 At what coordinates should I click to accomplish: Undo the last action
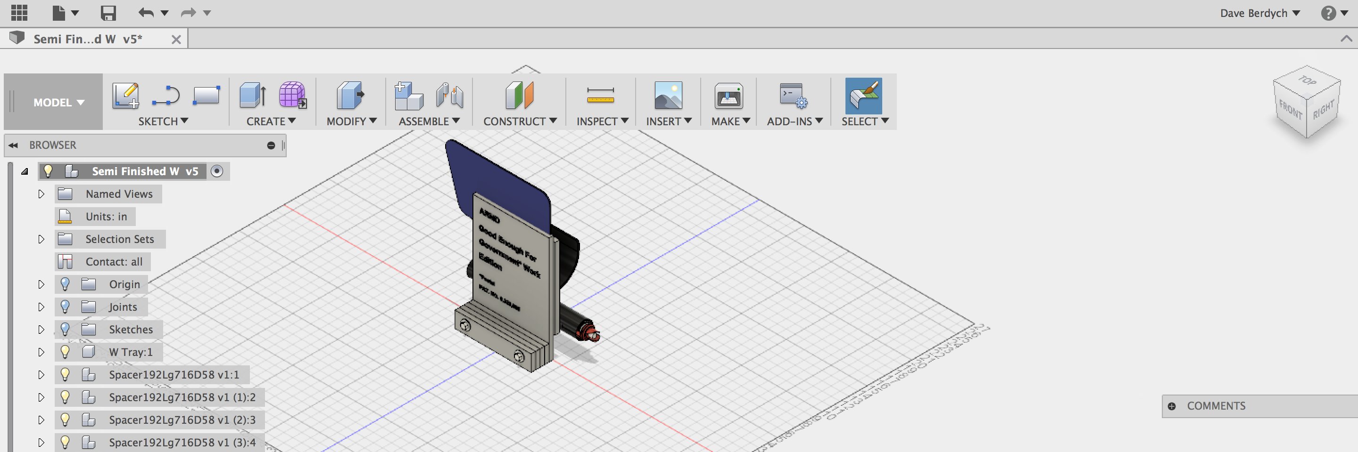pos(146,13)
